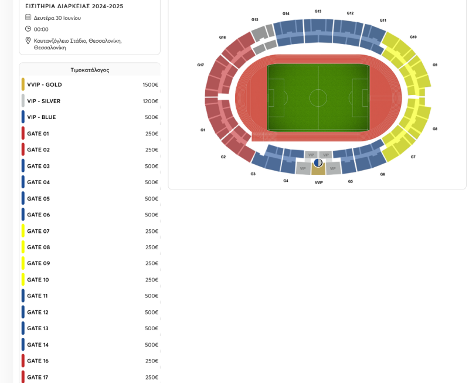Choose the yellow G9 stand on the seating map

click(x=418, y=76)
